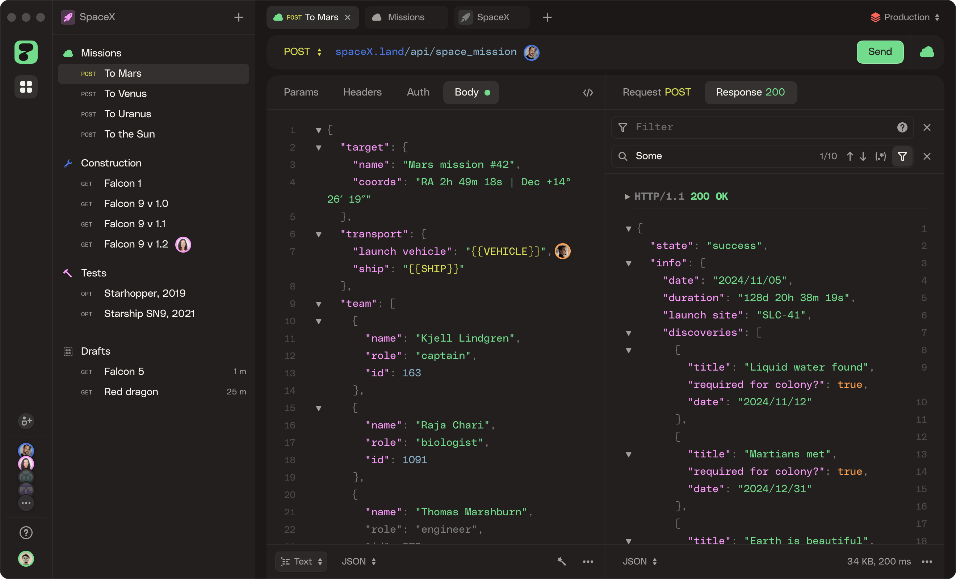Go to next search match arrow
This screenshot has height=579, width=956.
[x=863, y=156]
